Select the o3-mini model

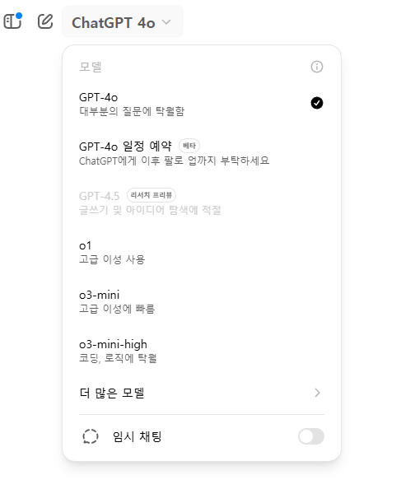tap(202, 301)
